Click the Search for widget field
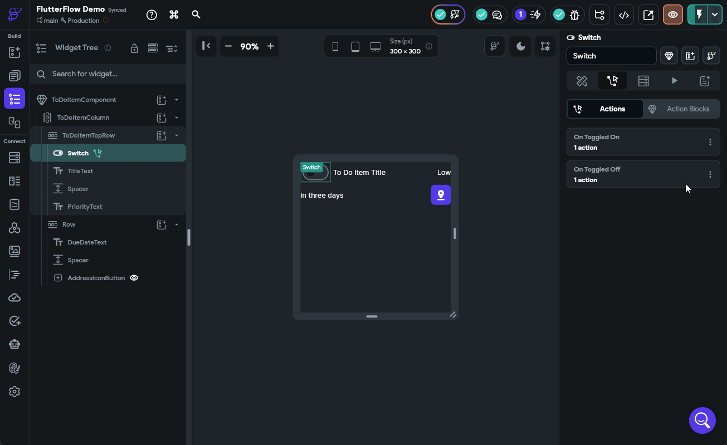727x445 pixels. point(108,74)
